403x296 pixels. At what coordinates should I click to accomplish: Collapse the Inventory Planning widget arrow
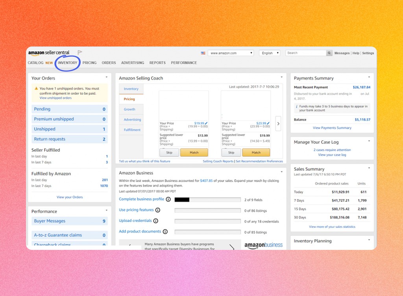tap(369, 240)
